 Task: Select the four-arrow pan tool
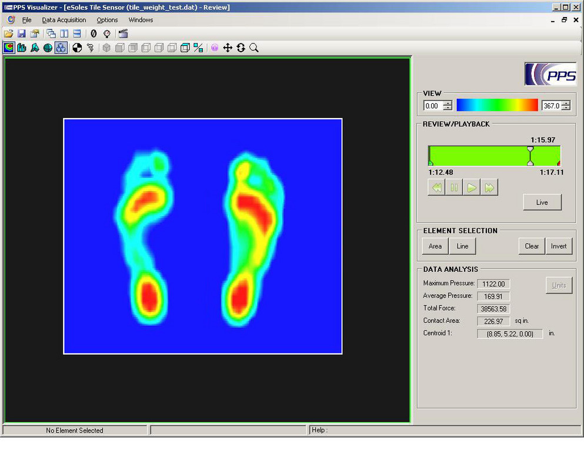[228, 48]
